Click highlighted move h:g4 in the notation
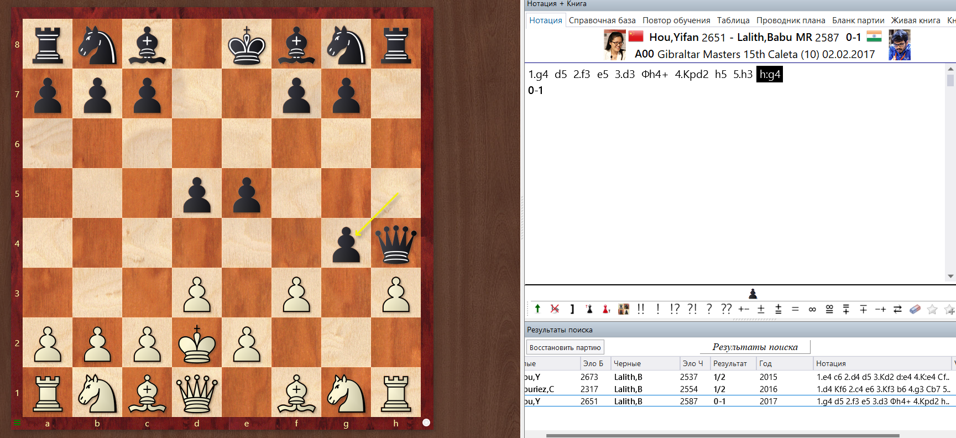956x438 pixels. point(770,74)
